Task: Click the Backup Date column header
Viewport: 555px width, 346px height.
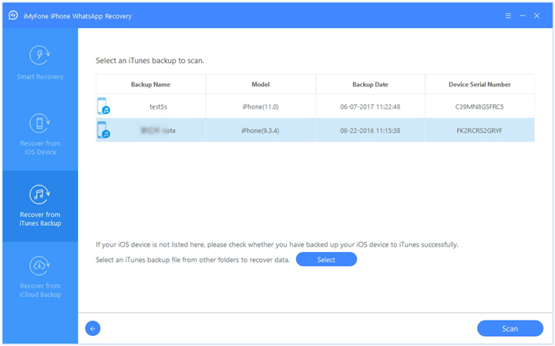Action: pyautogui.click(x=370, y=84)
